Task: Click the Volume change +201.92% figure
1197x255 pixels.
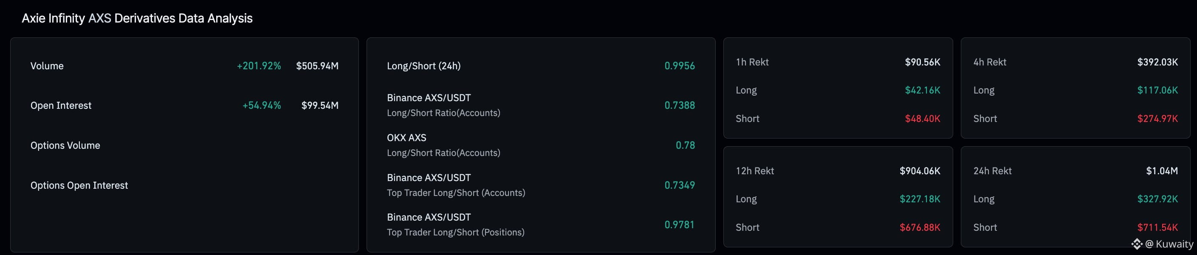Action: point(259,66)
